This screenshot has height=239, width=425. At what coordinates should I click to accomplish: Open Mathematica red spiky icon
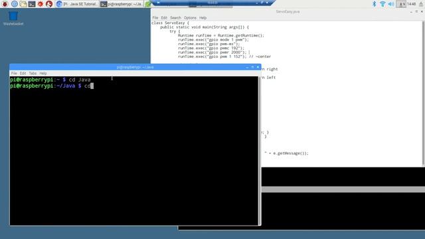(41, 4)
